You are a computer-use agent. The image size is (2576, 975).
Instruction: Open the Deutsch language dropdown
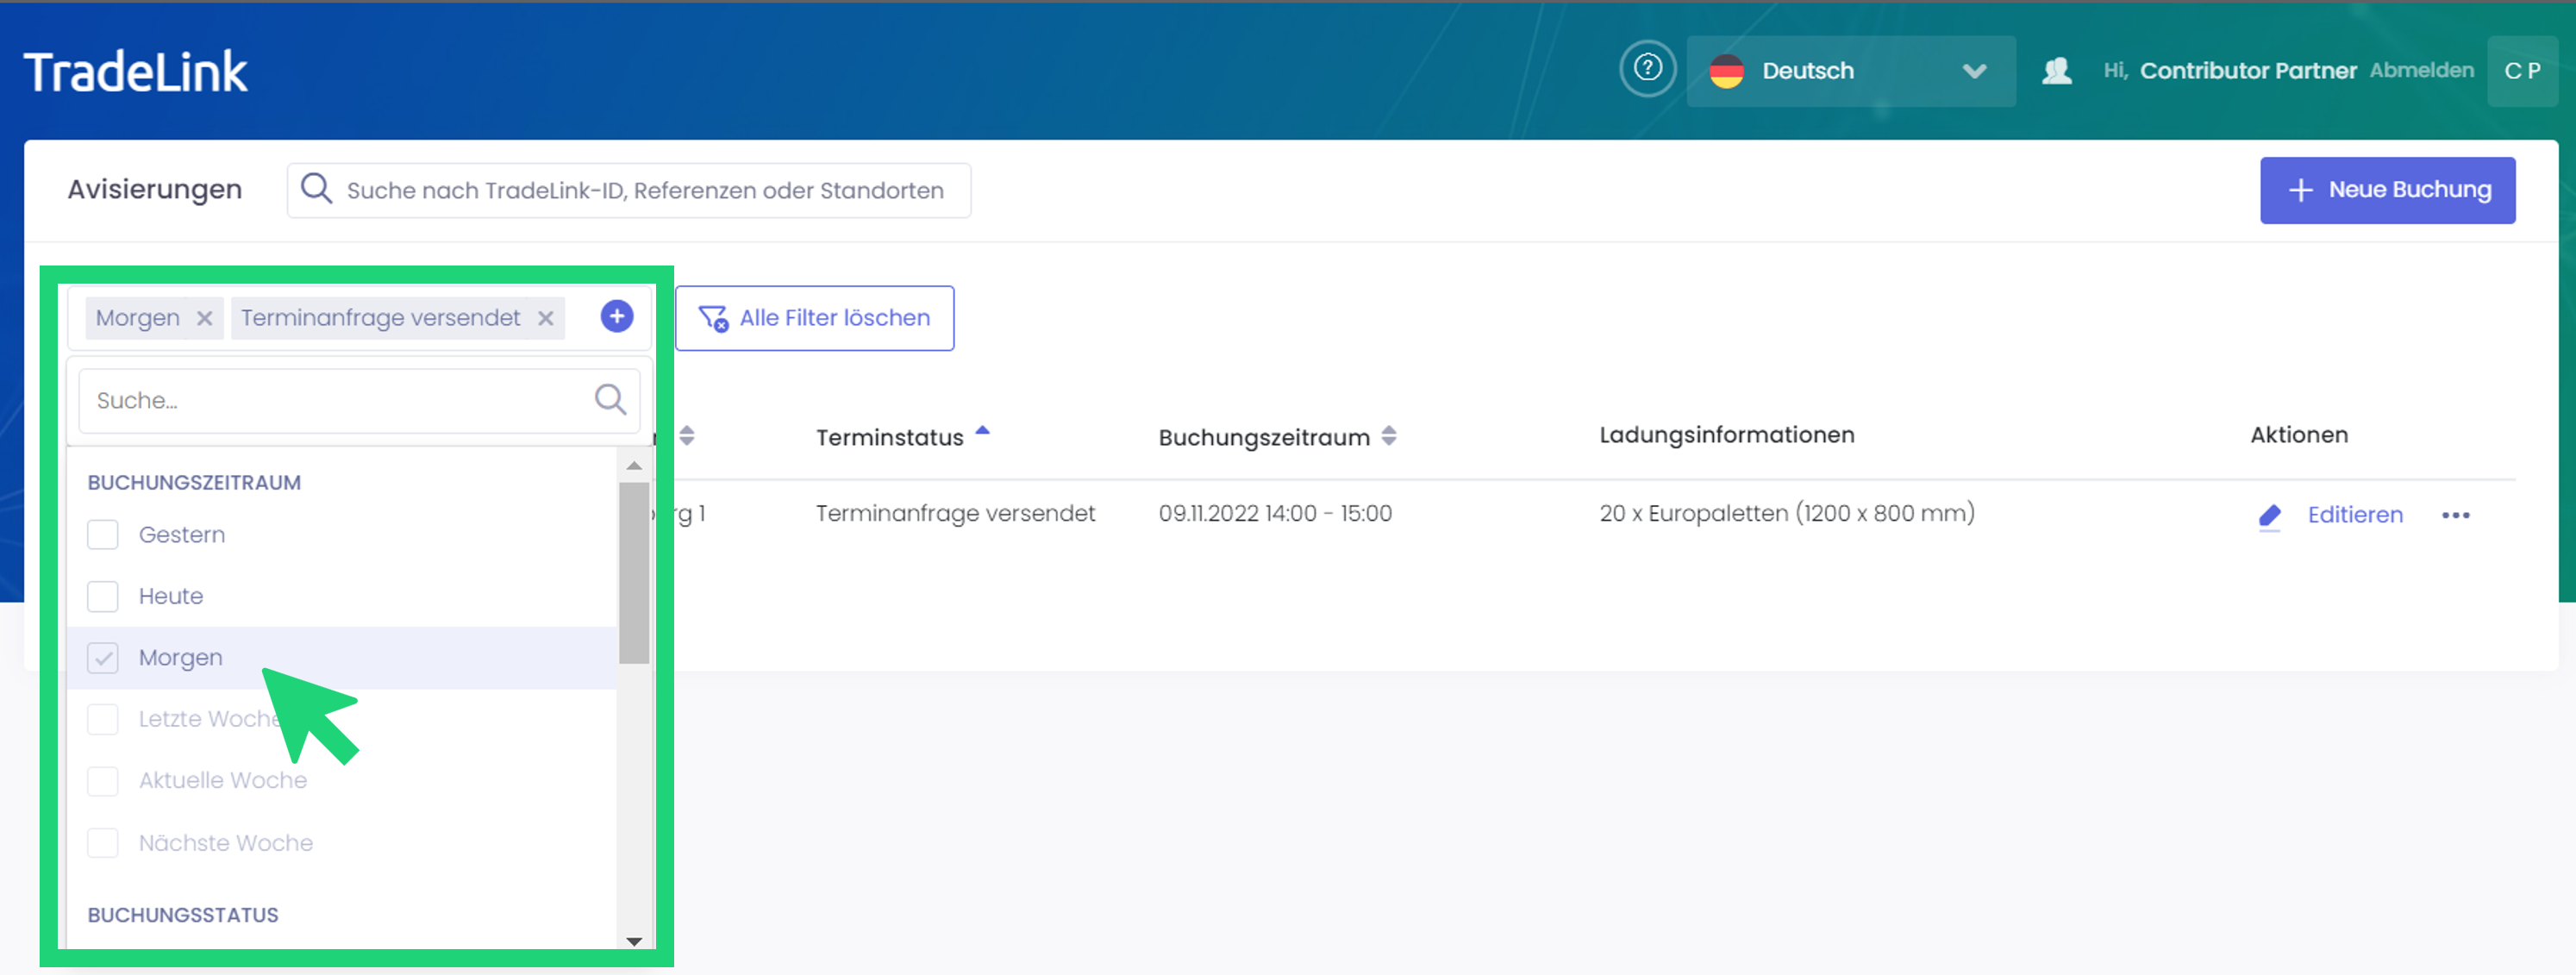[1850, 71]
